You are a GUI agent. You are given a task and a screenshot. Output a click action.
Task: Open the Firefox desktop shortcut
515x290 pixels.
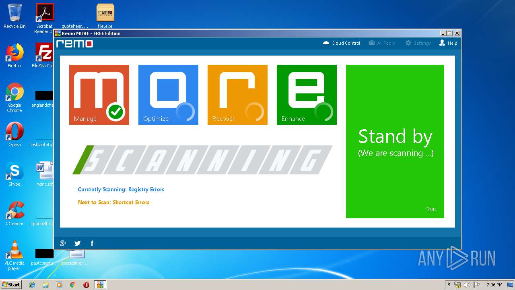point(14,56)
